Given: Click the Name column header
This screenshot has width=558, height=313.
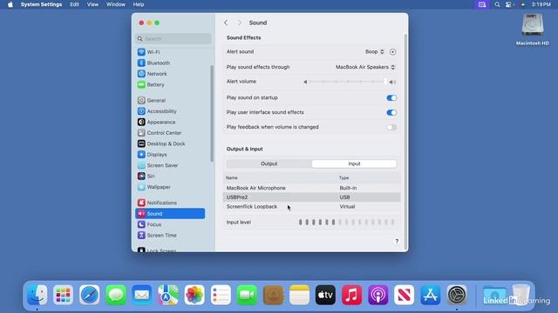Looking at the screenshot, I should tap(232, 177).
